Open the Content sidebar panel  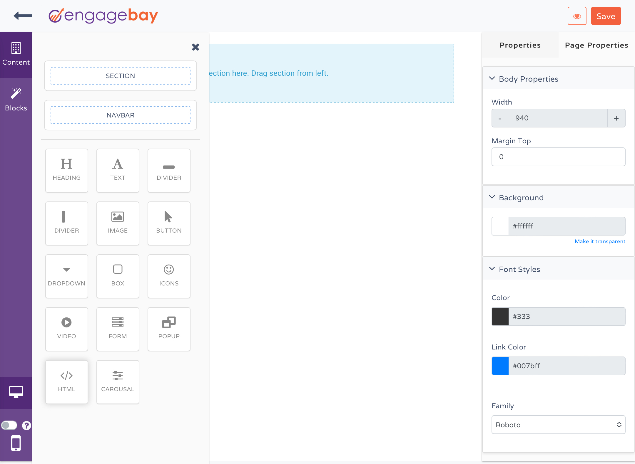coord(16,55)
